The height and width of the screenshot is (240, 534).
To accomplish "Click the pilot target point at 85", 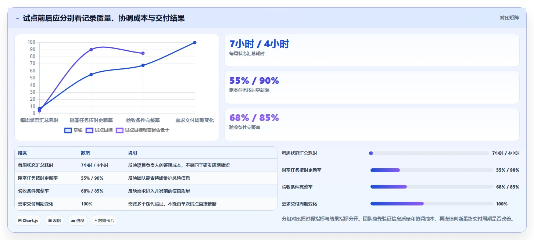I will pos(143,53).
